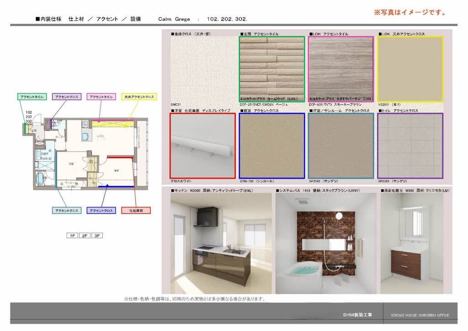Select the purple-framed toilet cloth swatch
The width and height of the screenshot is (468, 331).
(410, 146)
